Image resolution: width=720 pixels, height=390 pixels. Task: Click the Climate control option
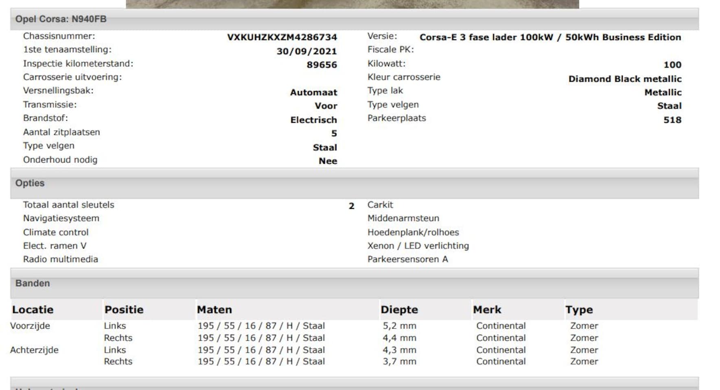tap(56, 232)
